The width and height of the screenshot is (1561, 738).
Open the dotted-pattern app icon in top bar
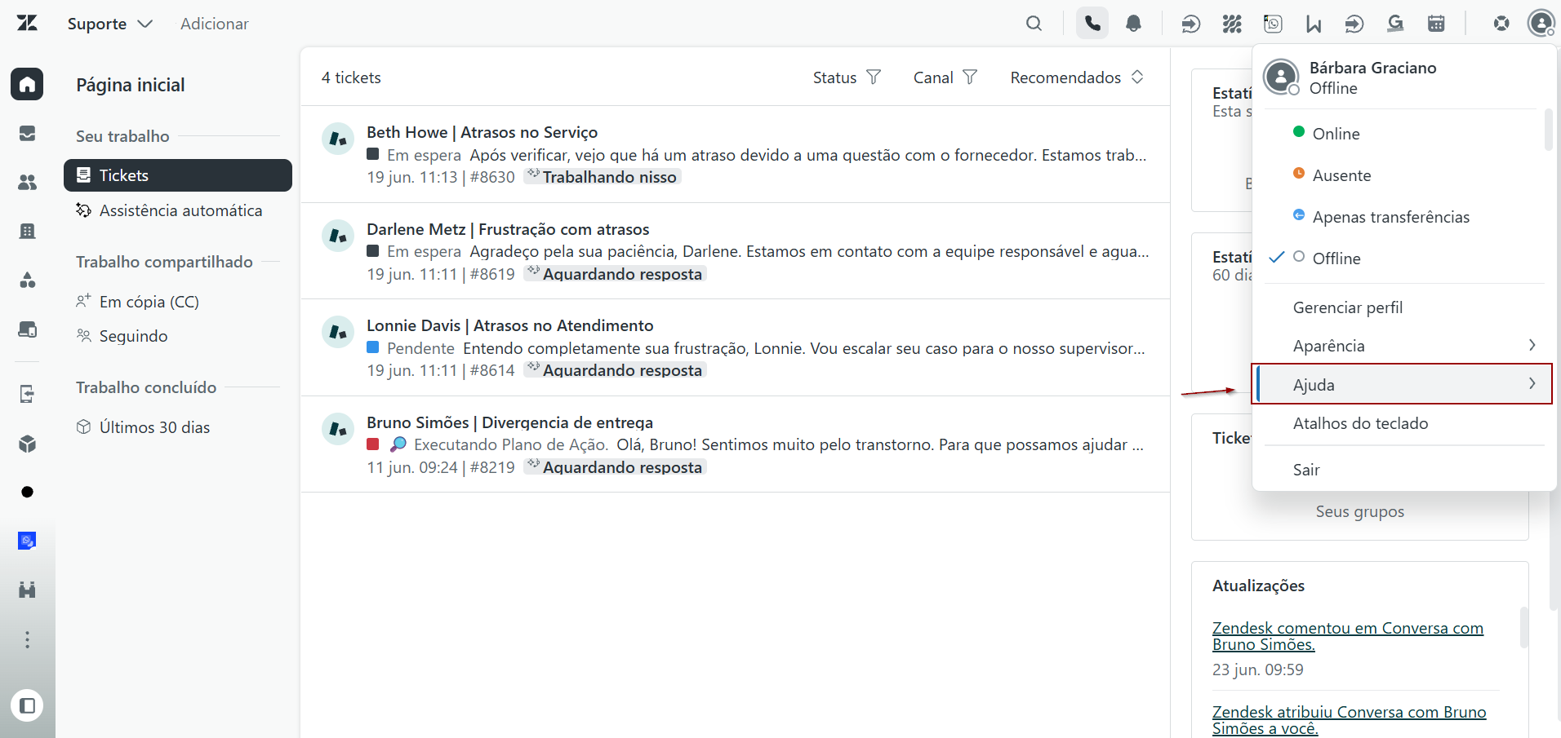[1232, 24]
